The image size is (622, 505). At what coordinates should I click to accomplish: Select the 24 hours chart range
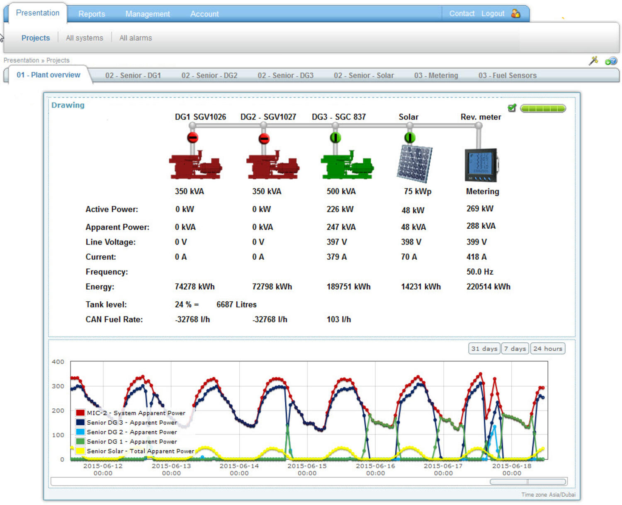548,348
